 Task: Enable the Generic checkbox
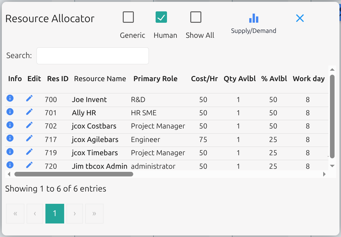coord(128,17)
